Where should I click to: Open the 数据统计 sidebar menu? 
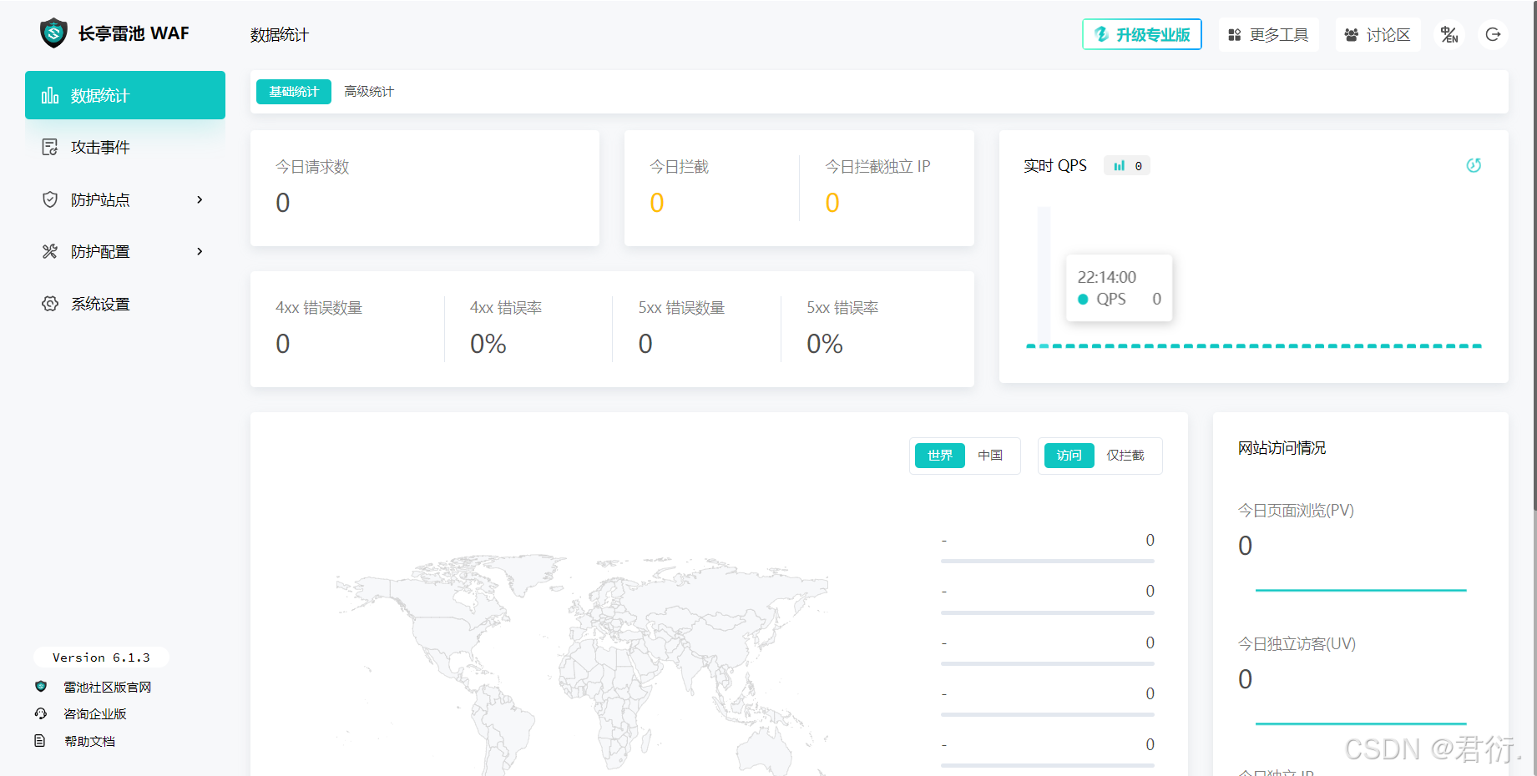coord(125,95)
